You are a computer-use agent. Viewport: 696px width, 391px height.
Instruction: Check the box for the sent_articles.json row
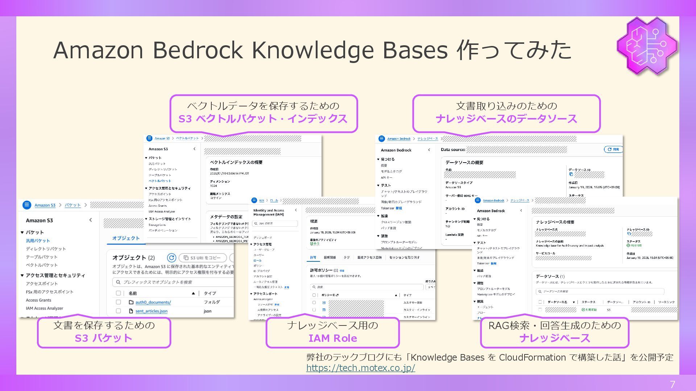pyautogui.click(x=118, y=311)
